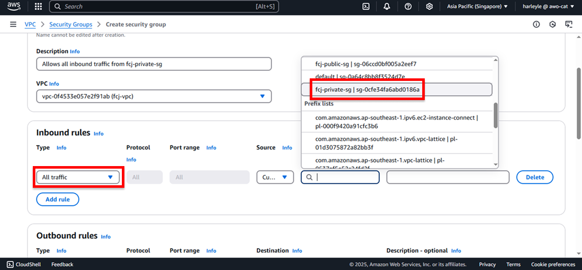Open Info link under Inbound Protocol label
The width and height of the screenshot is (582, 270).
(x=131, y=160)
